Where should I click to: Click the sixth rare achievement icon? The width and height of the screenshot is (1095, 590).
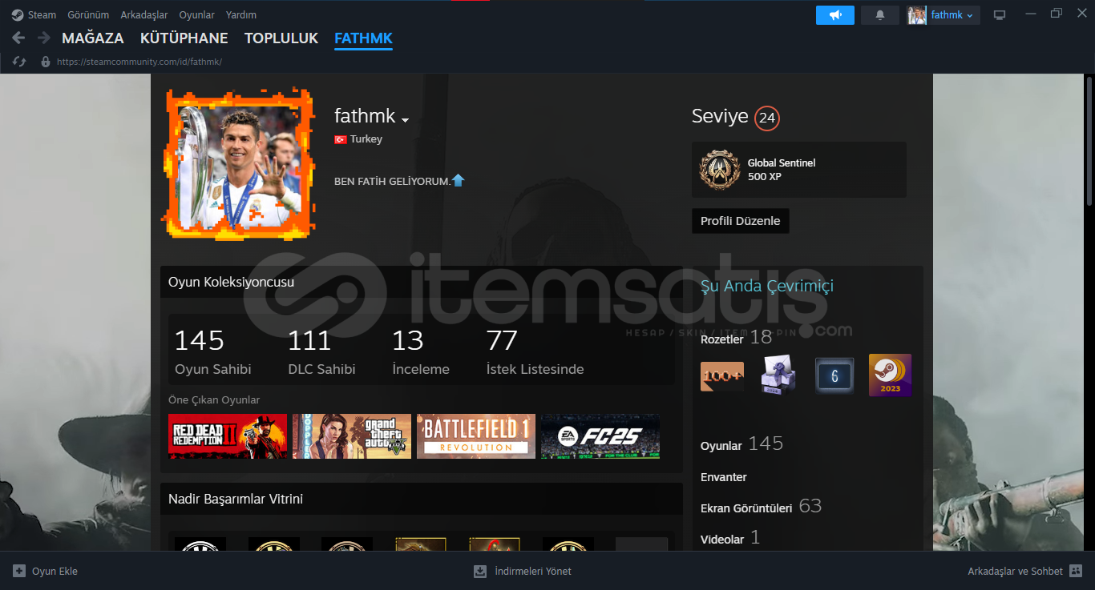click(x=568, y=544)
